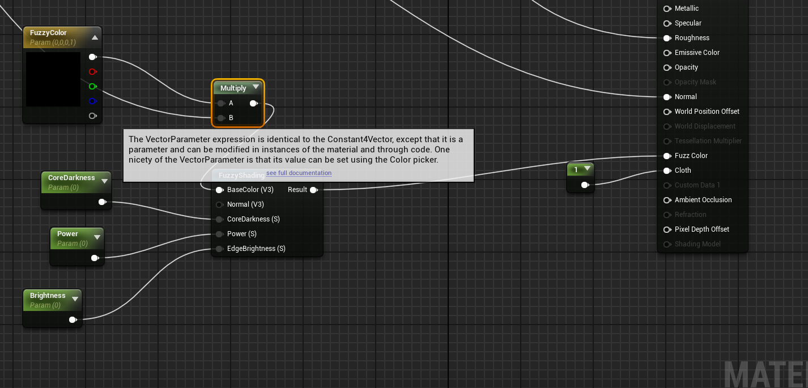Expand the Multiply node dropdown arrow

coord(256,87)
